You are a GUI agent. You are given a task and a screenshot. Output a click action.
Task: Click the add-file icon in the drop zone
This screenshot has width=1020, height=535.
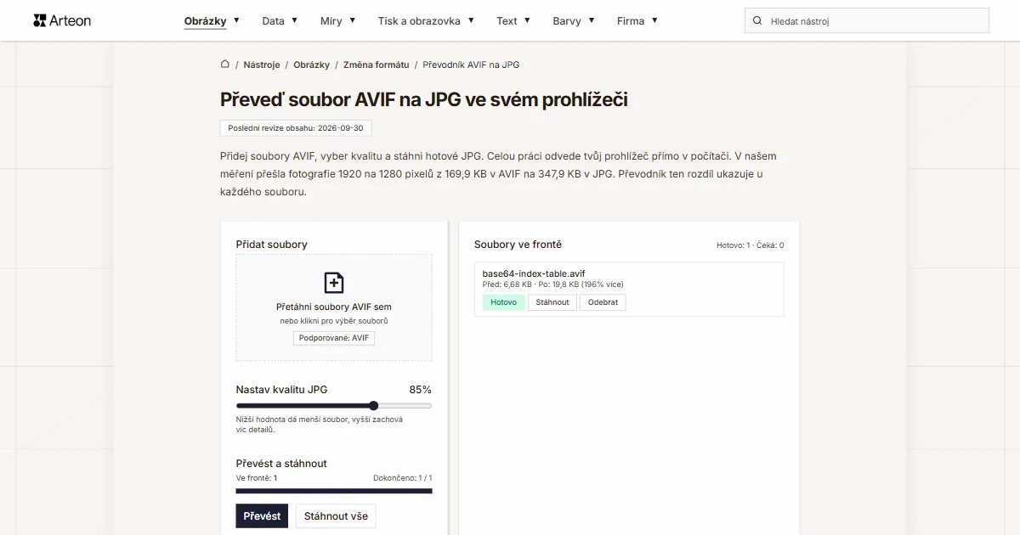tap(334, 283)
